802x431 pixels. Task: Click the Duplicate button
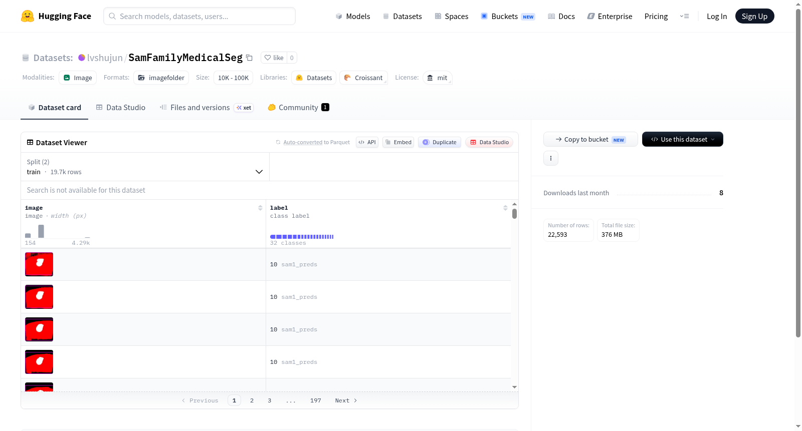click(x=440, y=142)
